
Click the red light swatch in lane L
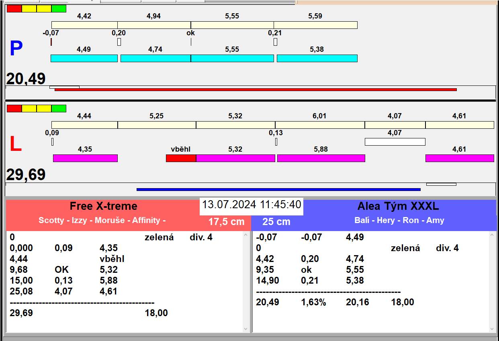(14, 108)
